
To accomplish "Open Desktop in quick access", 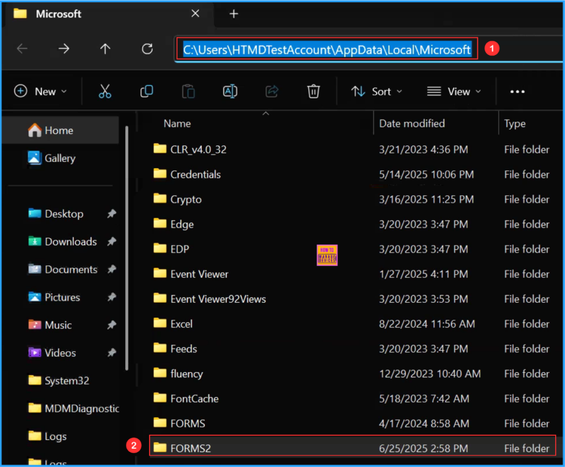I will (56, 214).
